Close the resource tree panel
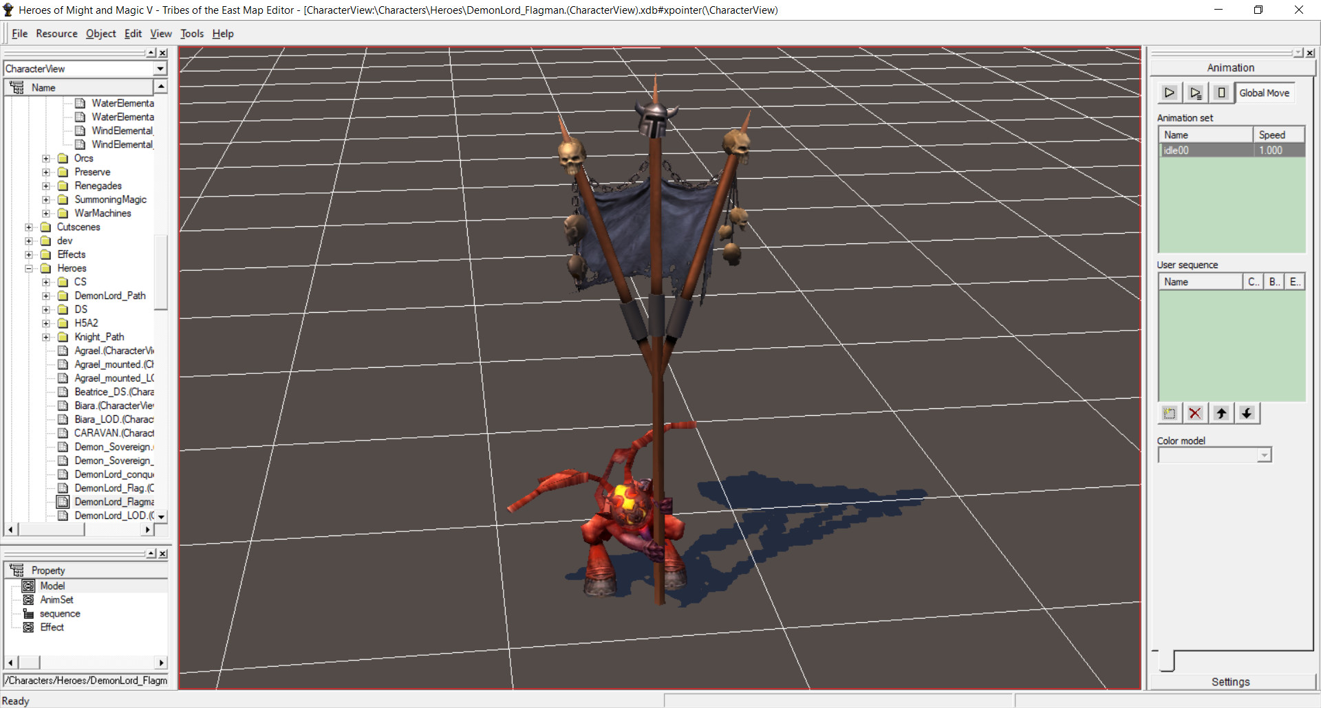1321x708 pixels. click(x=163, y=53)
